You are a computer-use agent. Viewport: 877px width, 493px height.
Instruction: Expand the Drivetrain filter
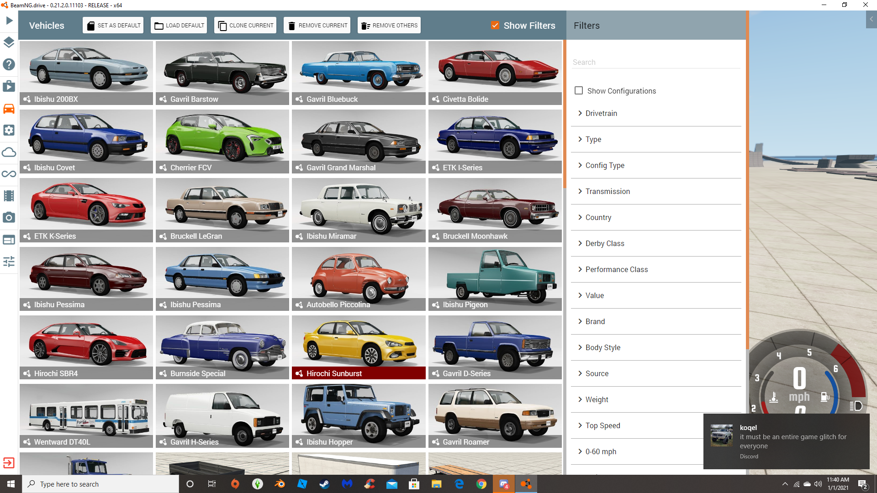pyautogui.click(x=656, y=113)
